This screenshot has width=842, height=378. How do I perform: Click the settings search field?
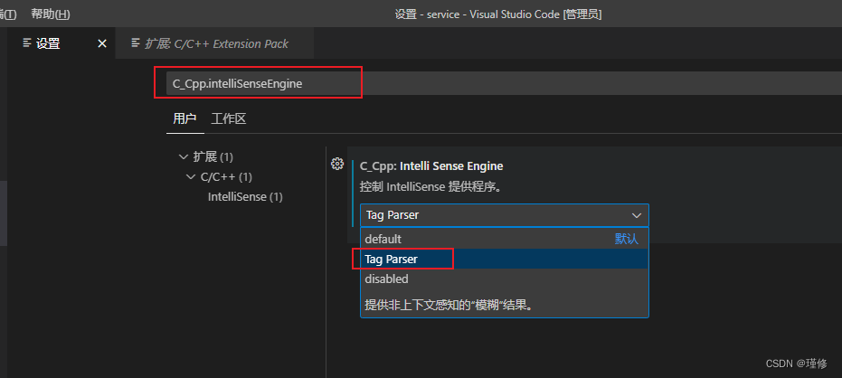click(504, 83)
